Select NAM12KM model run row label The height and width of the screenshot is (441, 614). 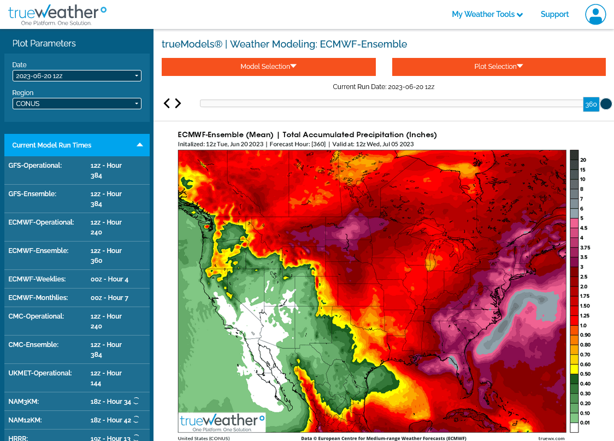25,420
